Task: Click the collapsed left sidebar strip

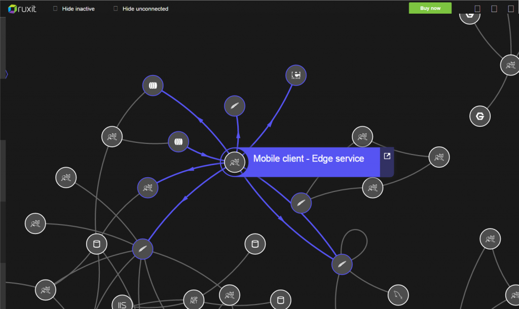Action: click(x=3, y=167)
